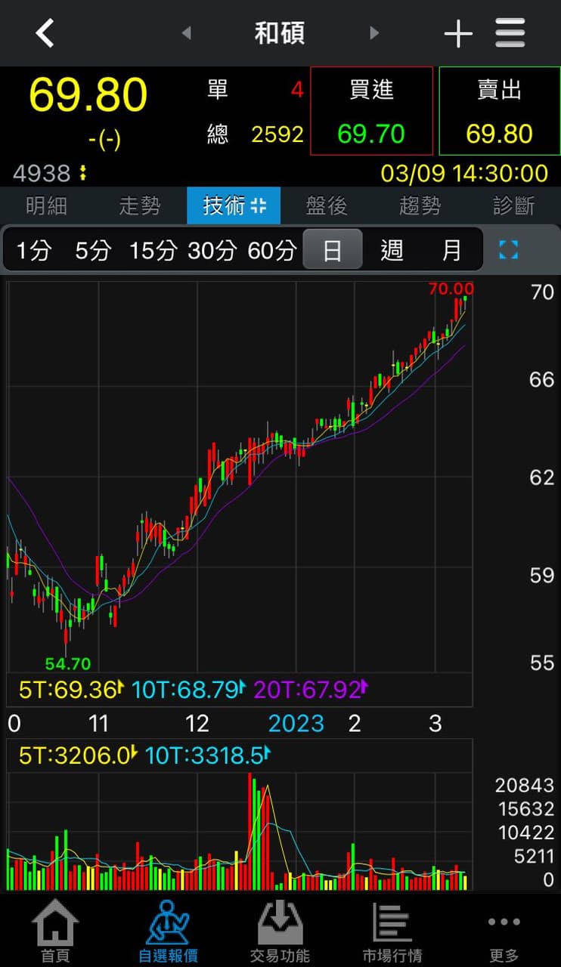Open the 首頁 home icon
561x967 pixels.
(x=55, y=932)
